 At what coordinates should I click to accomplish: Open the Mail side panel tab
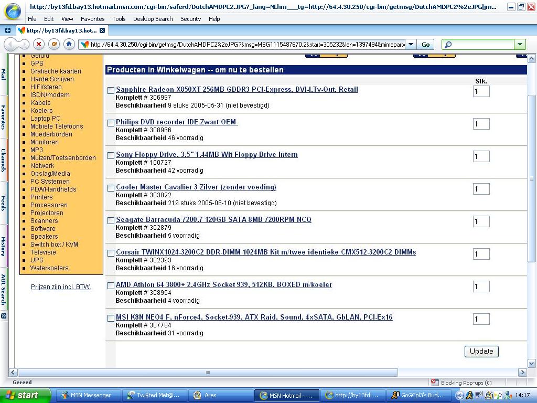[x=4, y=75]
